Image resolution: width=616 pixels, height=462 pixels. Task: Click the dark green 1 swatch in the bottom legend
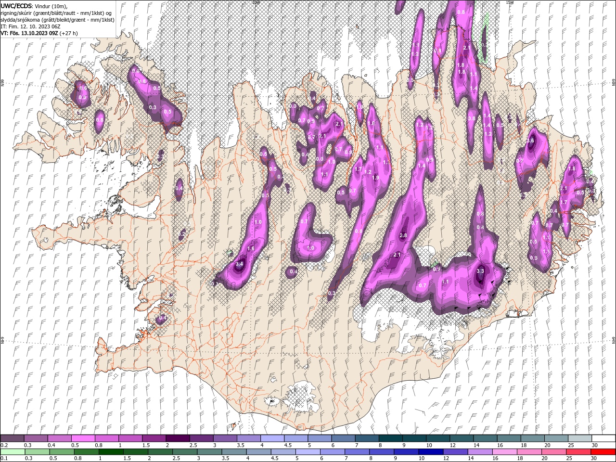point(111,452)
